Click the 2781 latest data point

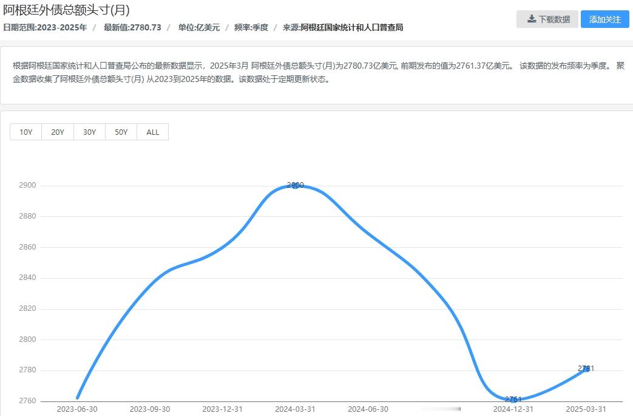point(586,369)
